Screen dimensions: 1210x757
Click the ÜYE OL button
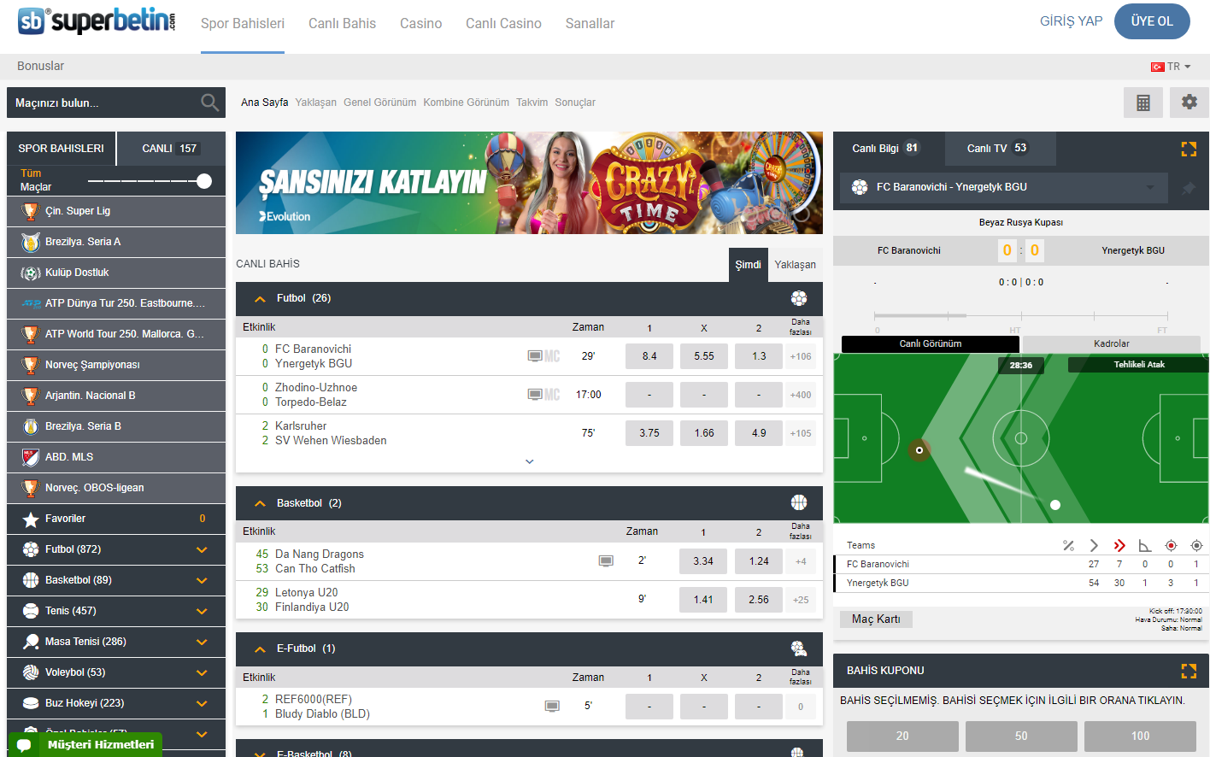pyautogui.click(x=1152, y=21)
